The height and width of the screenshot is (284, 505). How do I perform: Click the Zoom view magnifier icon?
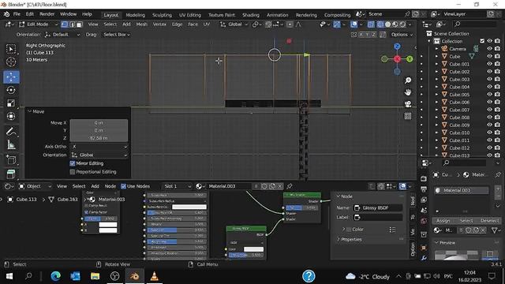[408, 80]
